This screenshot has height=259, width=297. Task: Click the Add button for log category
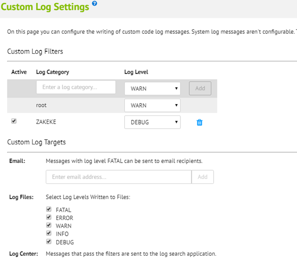[x=200, y=88]
